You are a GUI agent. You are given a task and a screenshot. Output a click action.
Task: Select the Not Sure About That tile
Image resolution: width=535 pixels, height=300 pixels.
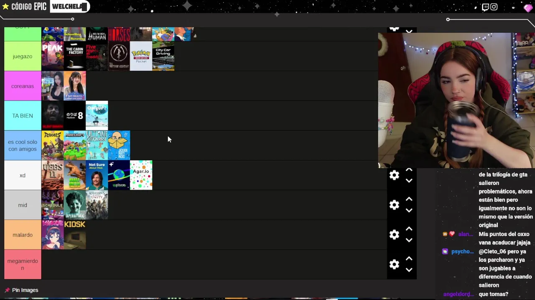pos(97,175)
